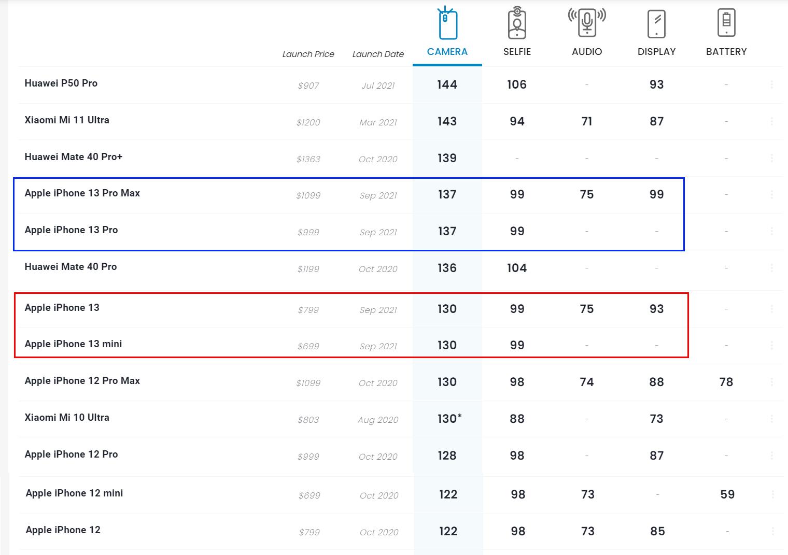
Task: Click the audio microphone icon
Action: pos(587,22)
